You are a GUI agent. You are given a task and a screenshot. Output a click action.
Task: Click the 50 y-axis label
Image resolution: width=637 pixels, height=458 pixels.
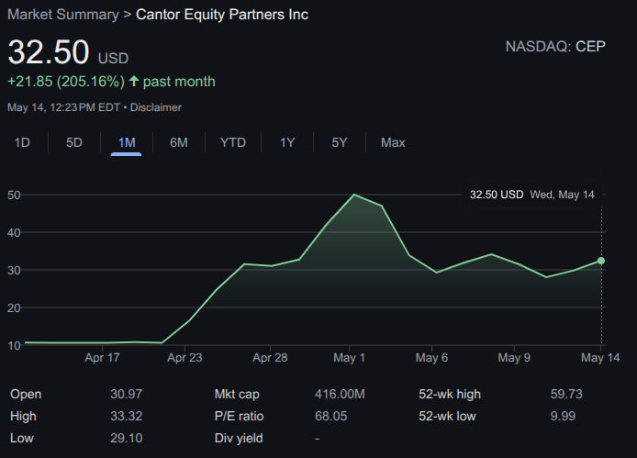pyautogui.click(x=14, y=195)
